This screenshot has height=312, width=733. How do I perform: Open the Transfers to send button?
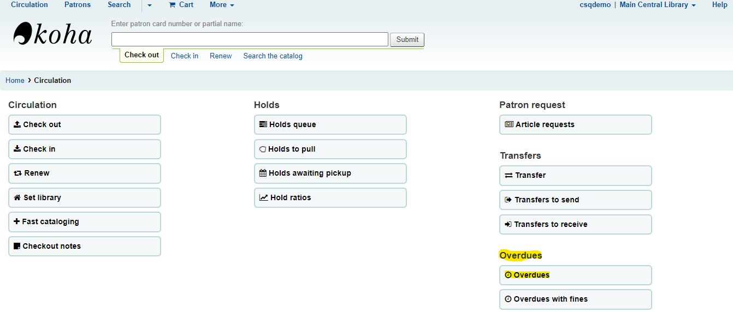pyautogui.click(x=575, y=200)
